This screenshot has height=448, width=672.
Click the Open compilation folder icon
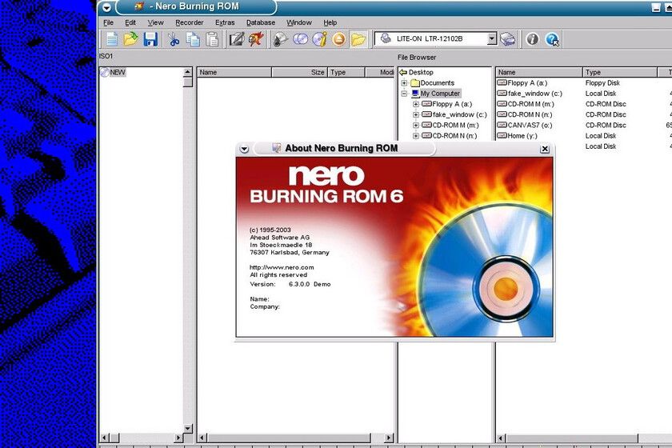pyautogui.click(x=130, y=39)
